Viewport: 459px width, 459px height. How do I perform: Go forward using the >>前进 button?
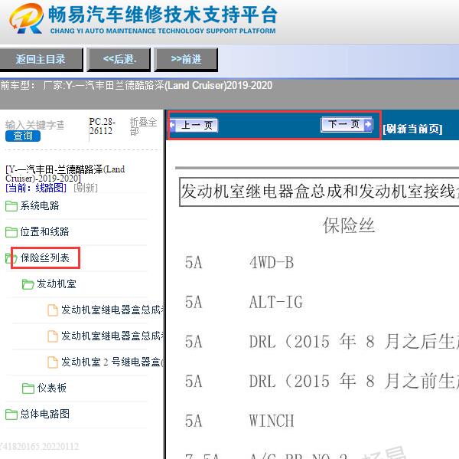pos(186,60)
